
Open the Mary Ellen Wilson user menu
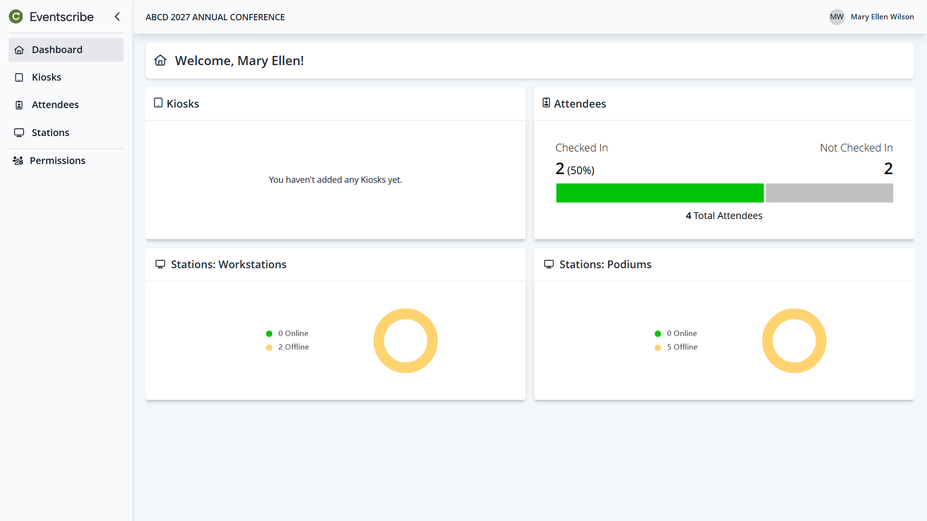(882, 17)
